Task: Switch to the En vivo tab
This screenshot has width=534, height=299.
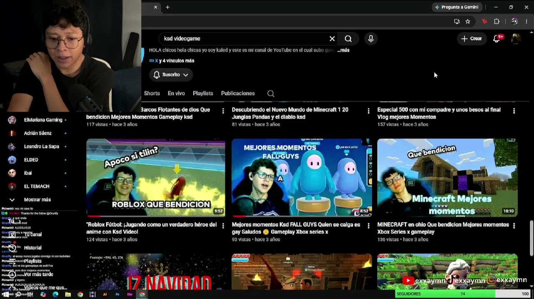Action: coord(176,93)
